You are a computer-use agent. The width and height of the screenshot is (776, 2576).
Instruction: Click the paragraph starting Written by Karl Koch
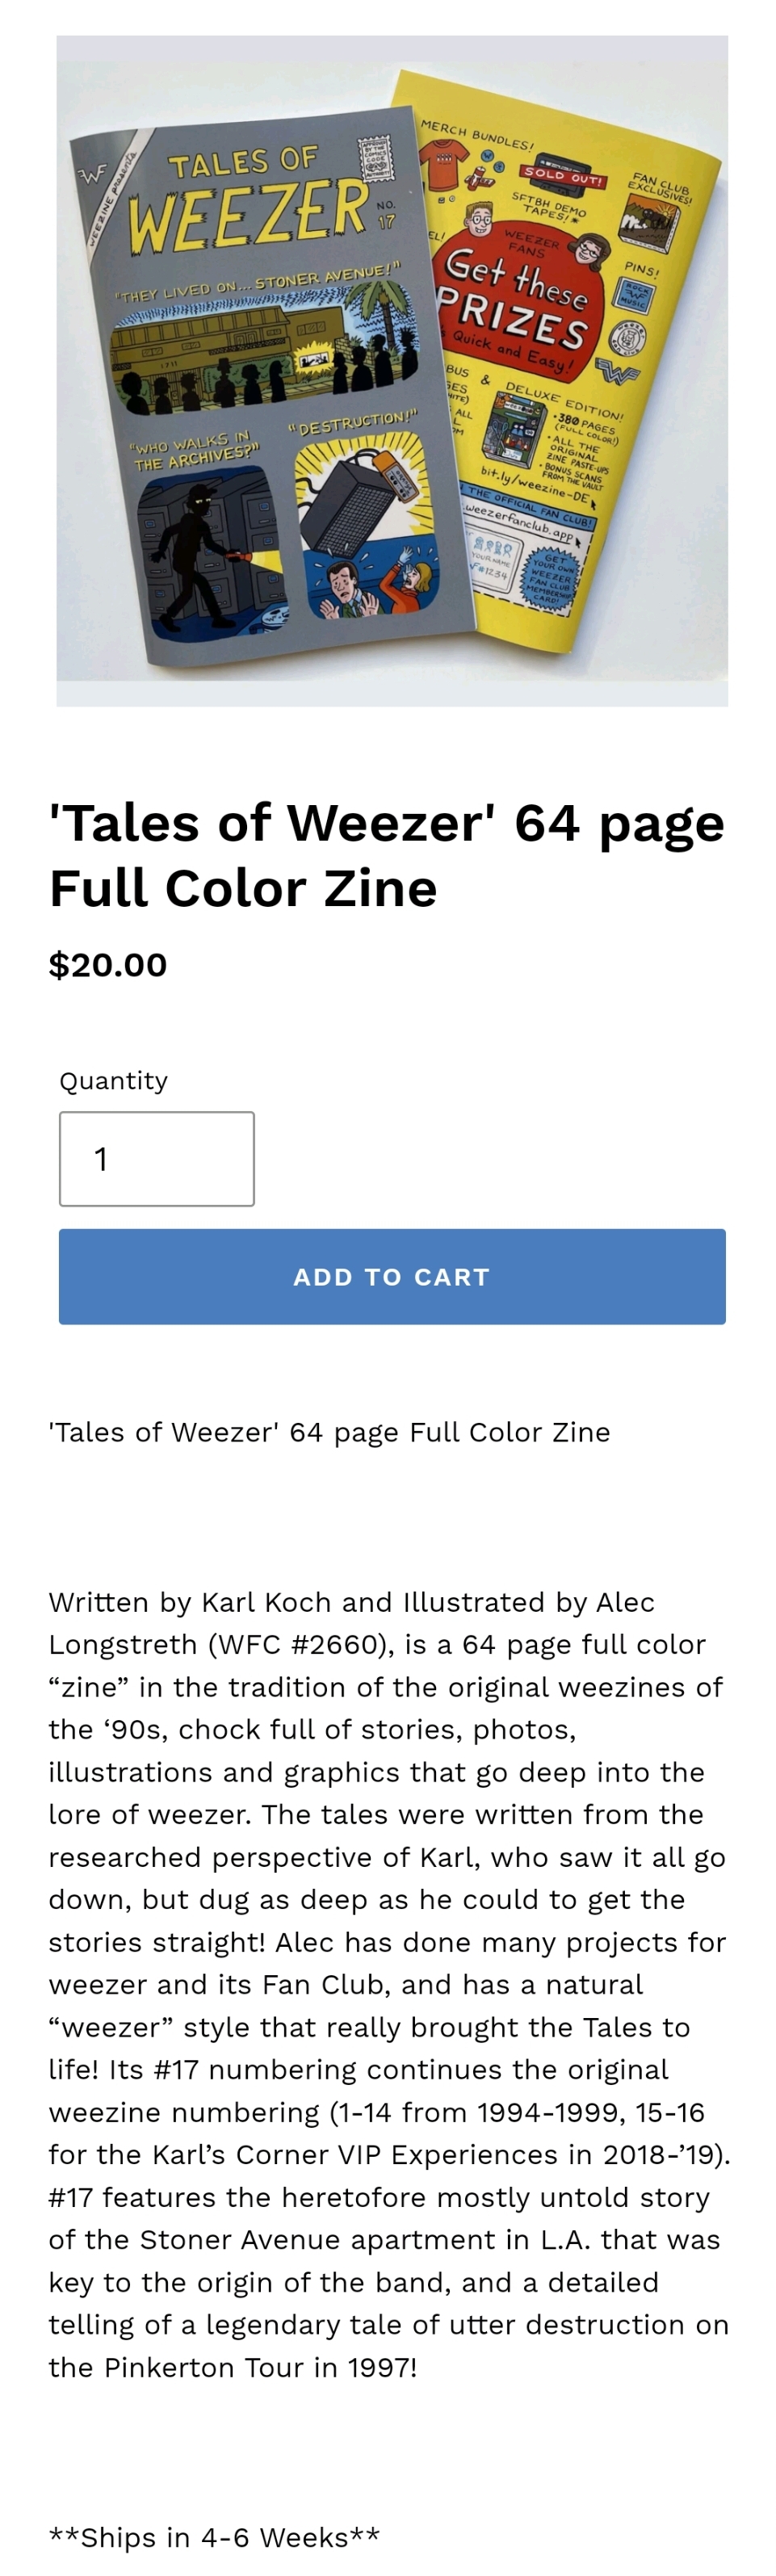pos(388,1984)
